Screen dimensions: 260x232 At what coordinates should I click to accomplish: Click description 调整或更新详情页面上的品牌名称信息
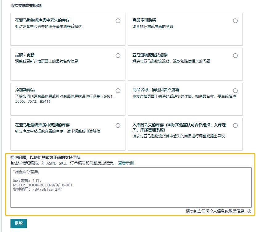coord(47,61)
